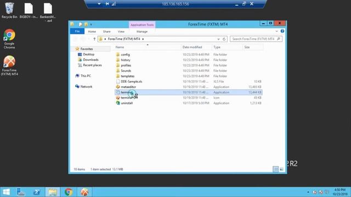The width and height of the screenshot is (351, 197).
Task: Click the signal strength icon on connection bar
Action: click(114, 4)
